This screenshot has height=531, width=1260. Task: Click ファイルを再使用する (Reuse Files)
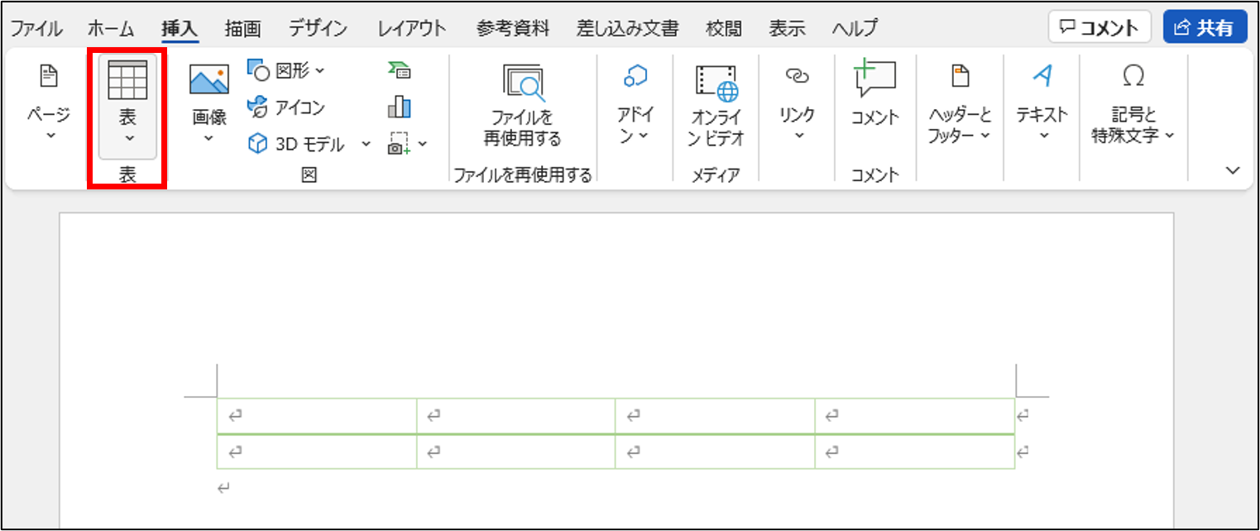click(x=523, y=107)
